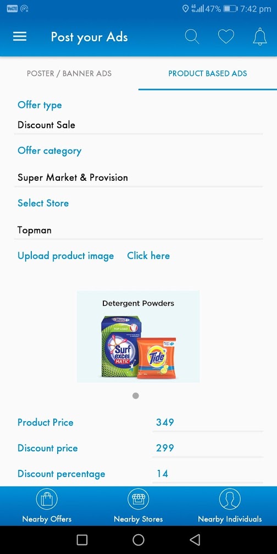
Task: Open Nearby Offers shopping bag icon
Action: point(47,500)
